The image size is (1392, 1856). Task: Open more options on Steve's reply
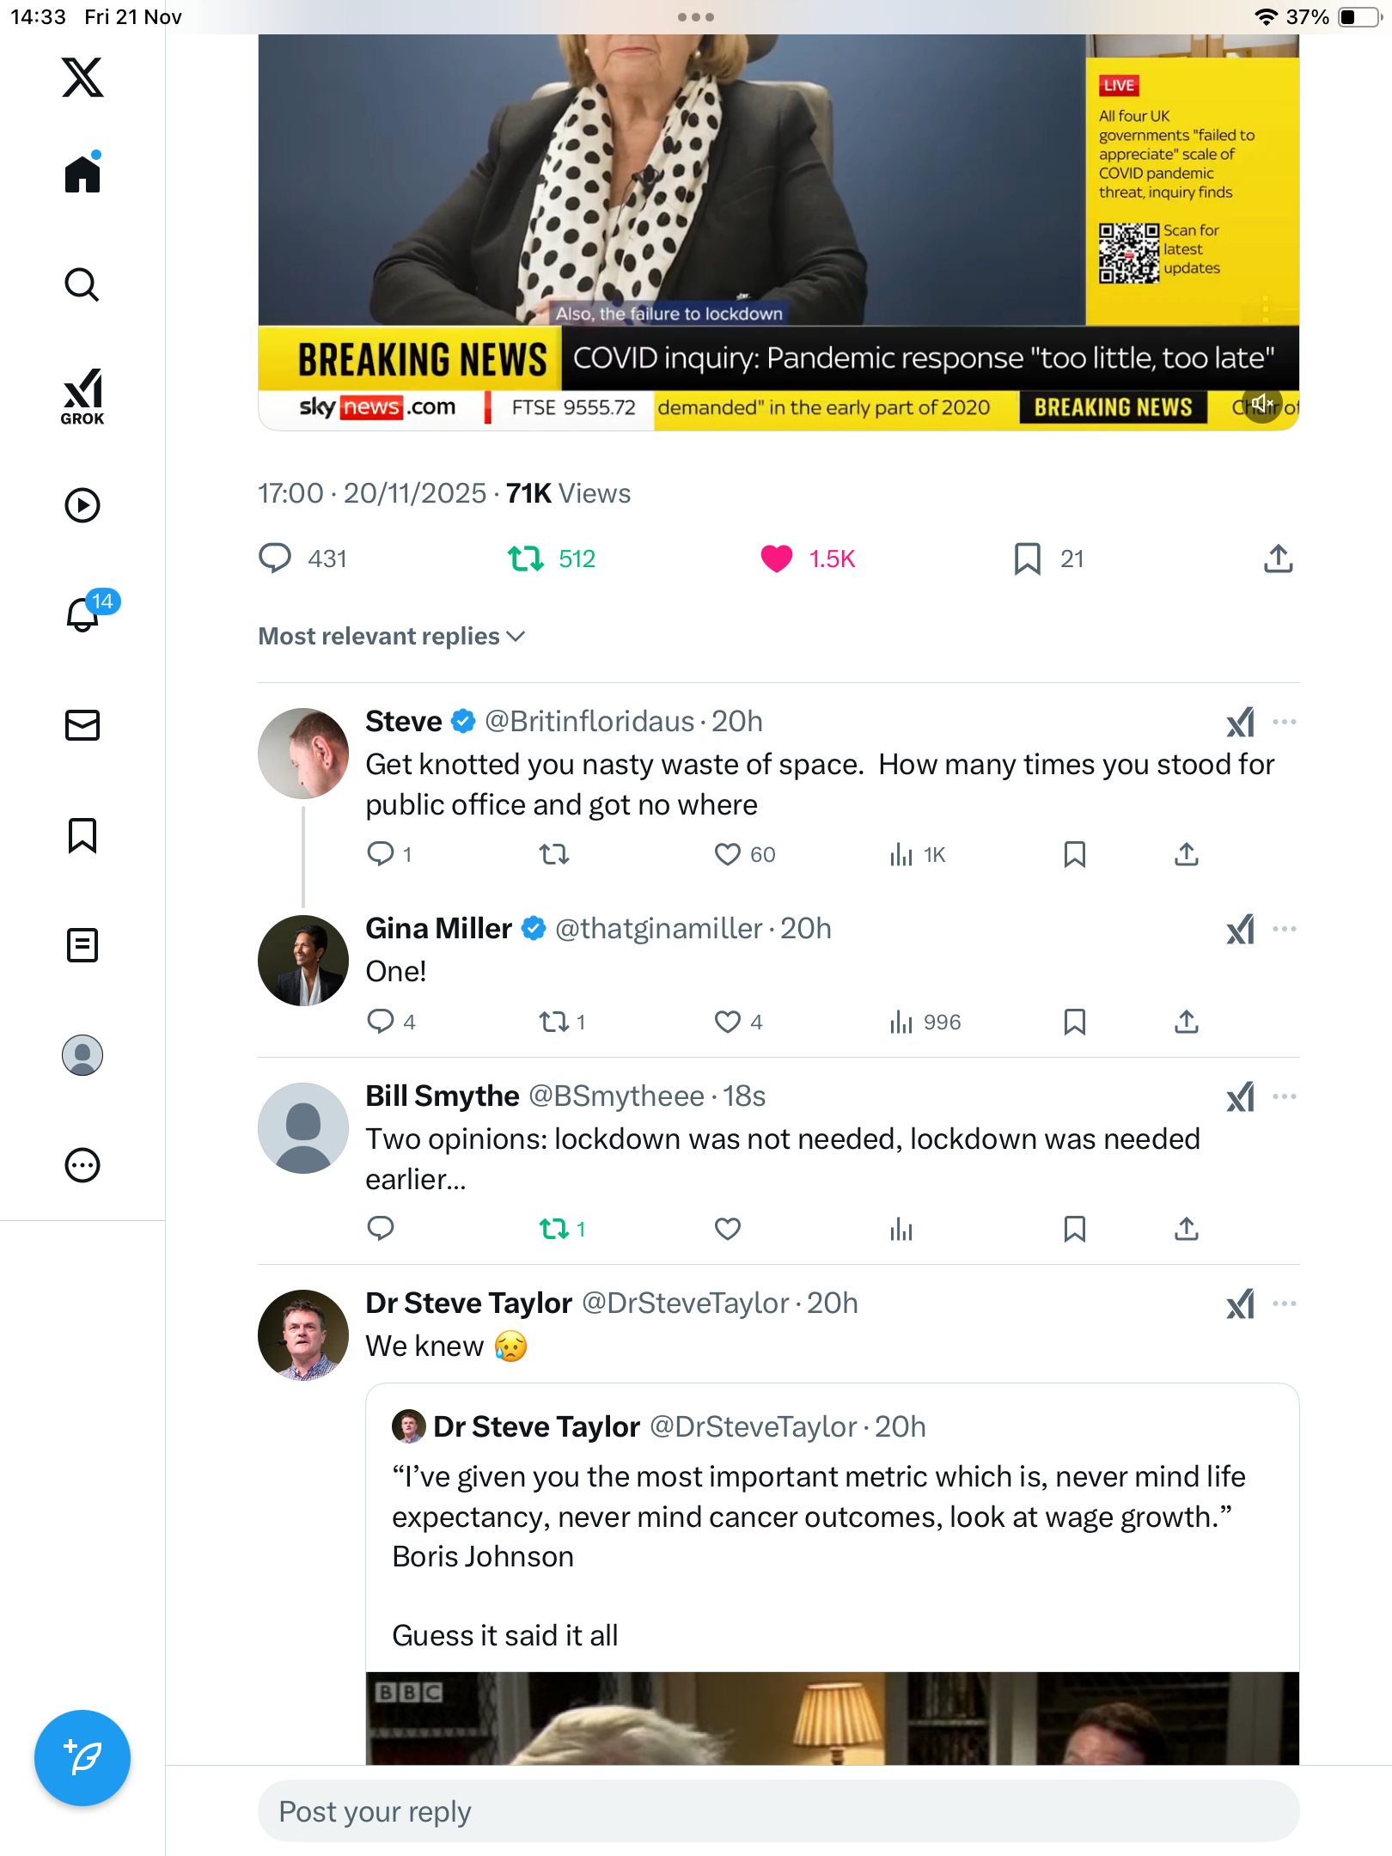coord(1285,722)
